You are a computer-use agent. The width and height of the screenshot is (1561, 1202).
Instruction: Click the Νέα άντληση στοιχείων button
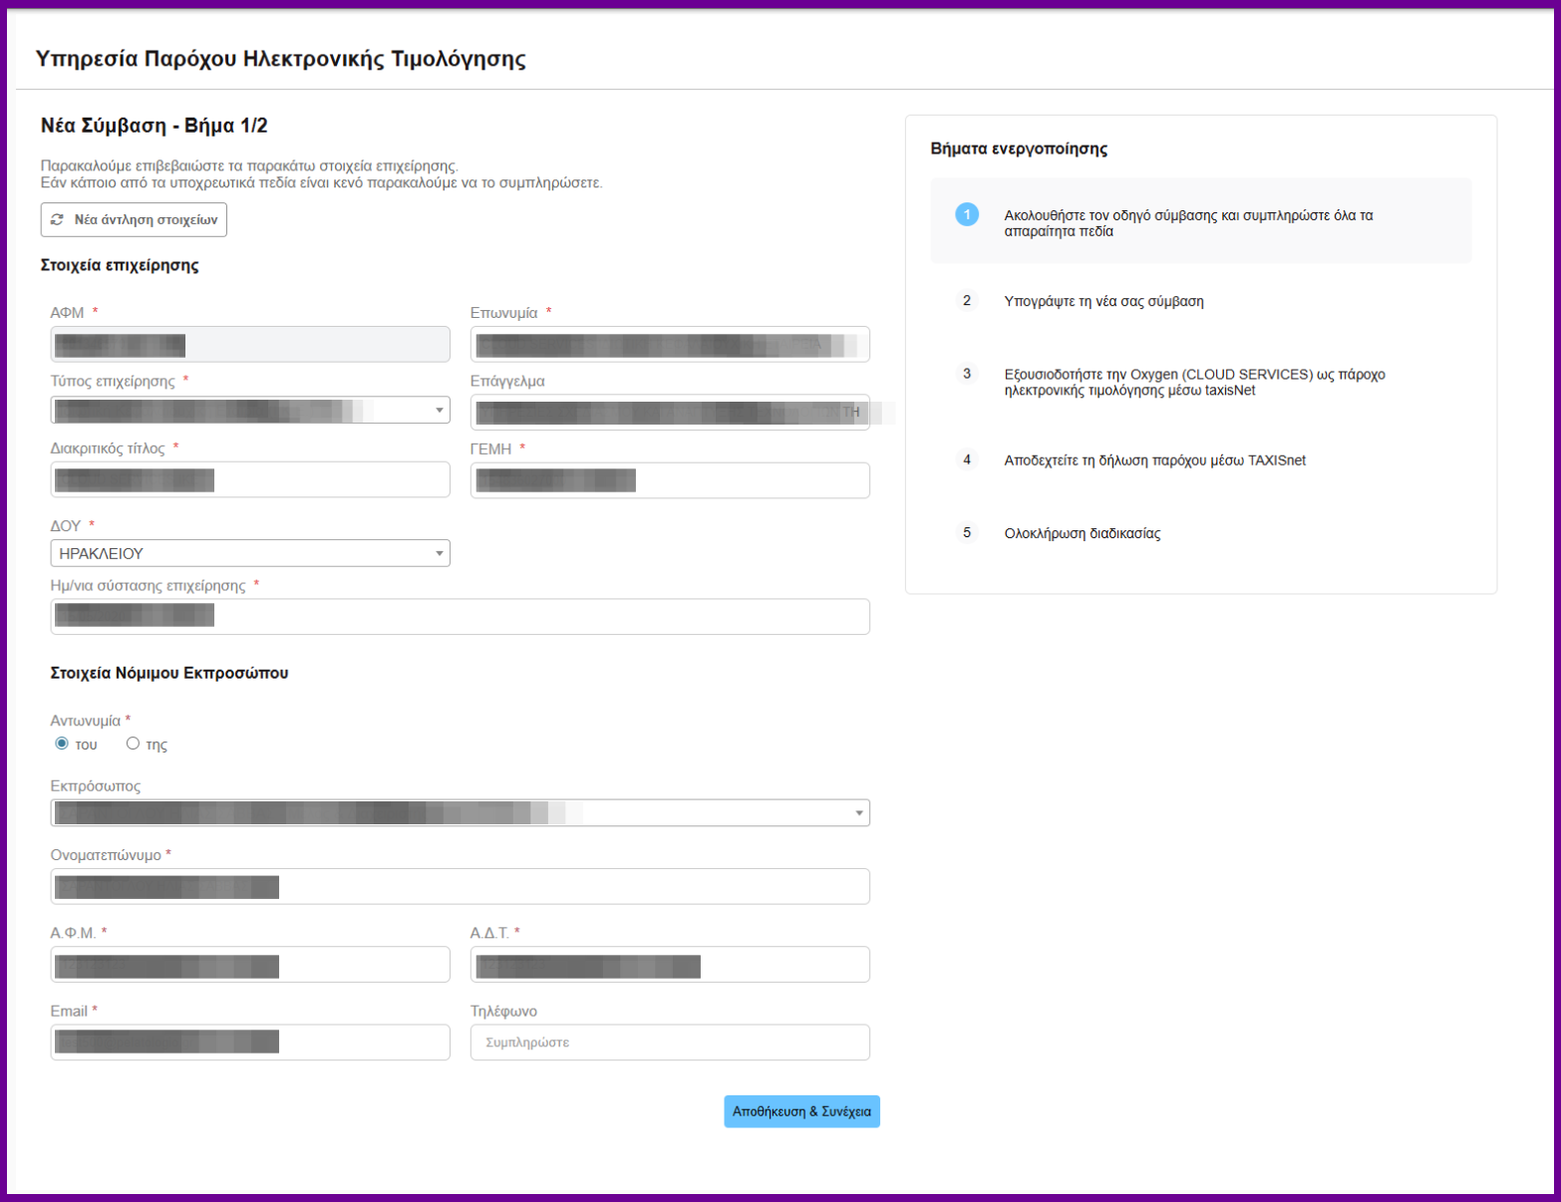134,219
